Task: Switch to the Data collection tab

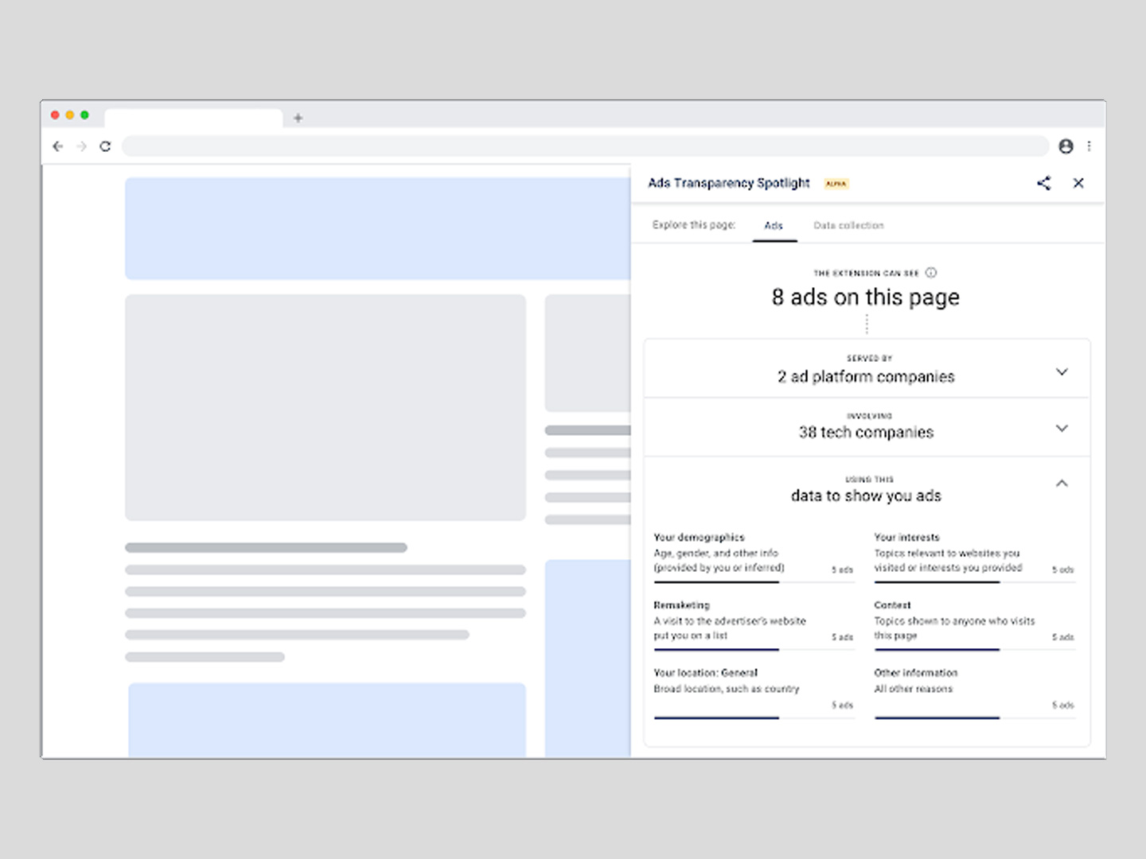Action: pyautogui.click(x=848, y=226)
